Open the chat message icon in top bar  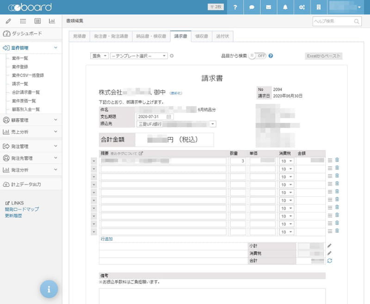pyautogui.click(x=252, y=7)
